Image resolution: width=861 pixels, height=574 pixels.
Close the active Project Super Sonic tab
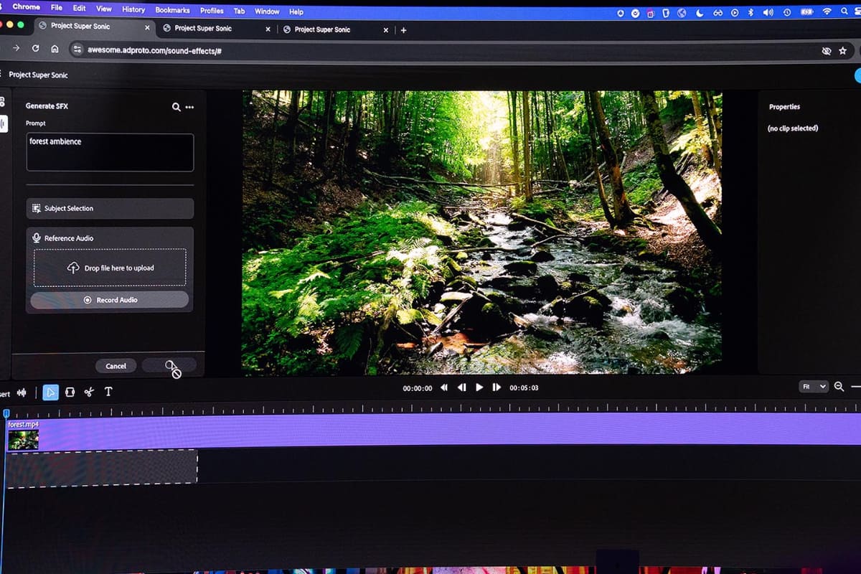(148, 28)
